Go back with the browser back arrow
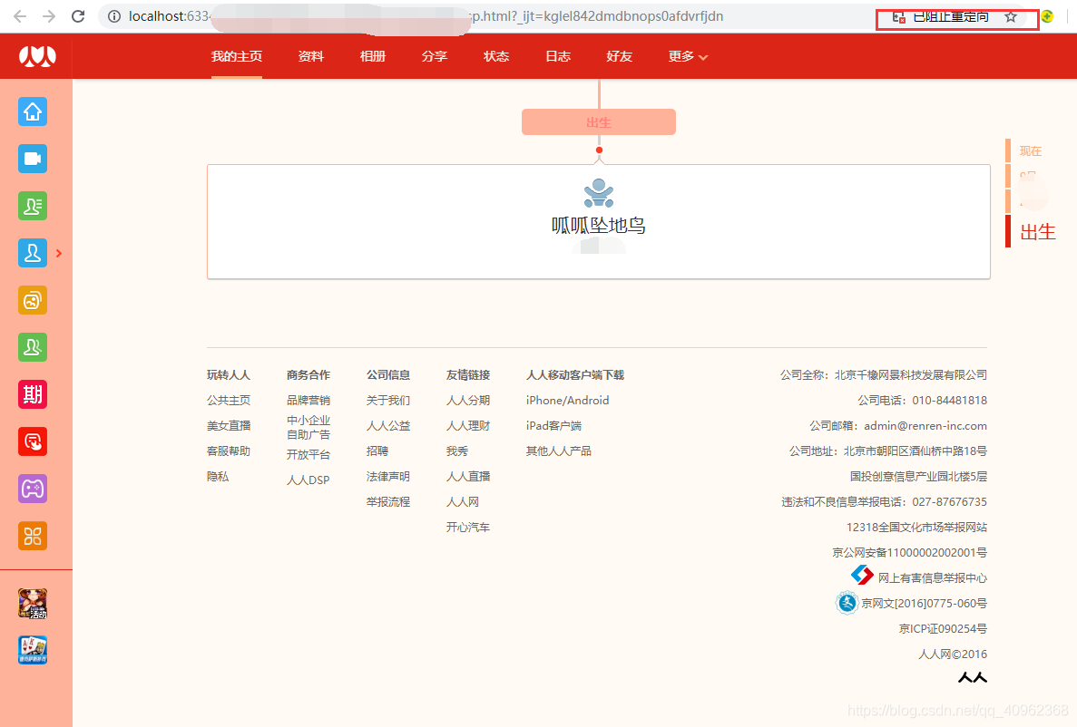The width and height of the screenshot is (1077, 727). coord(20,16)
